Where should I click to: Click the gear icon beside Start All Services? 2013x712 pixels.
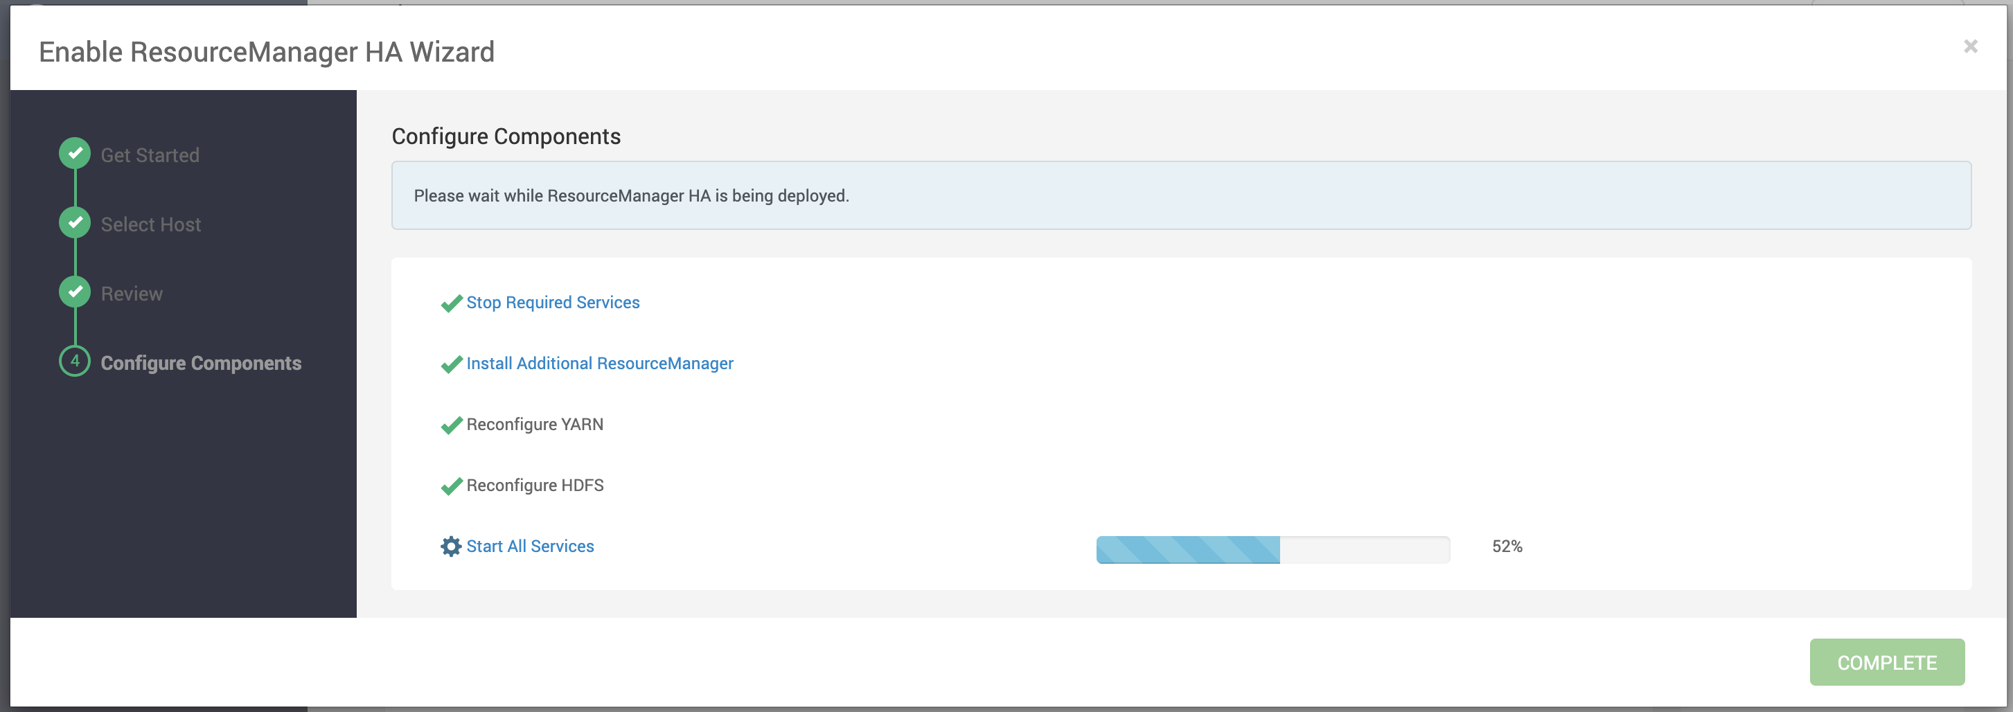point(451,546)
